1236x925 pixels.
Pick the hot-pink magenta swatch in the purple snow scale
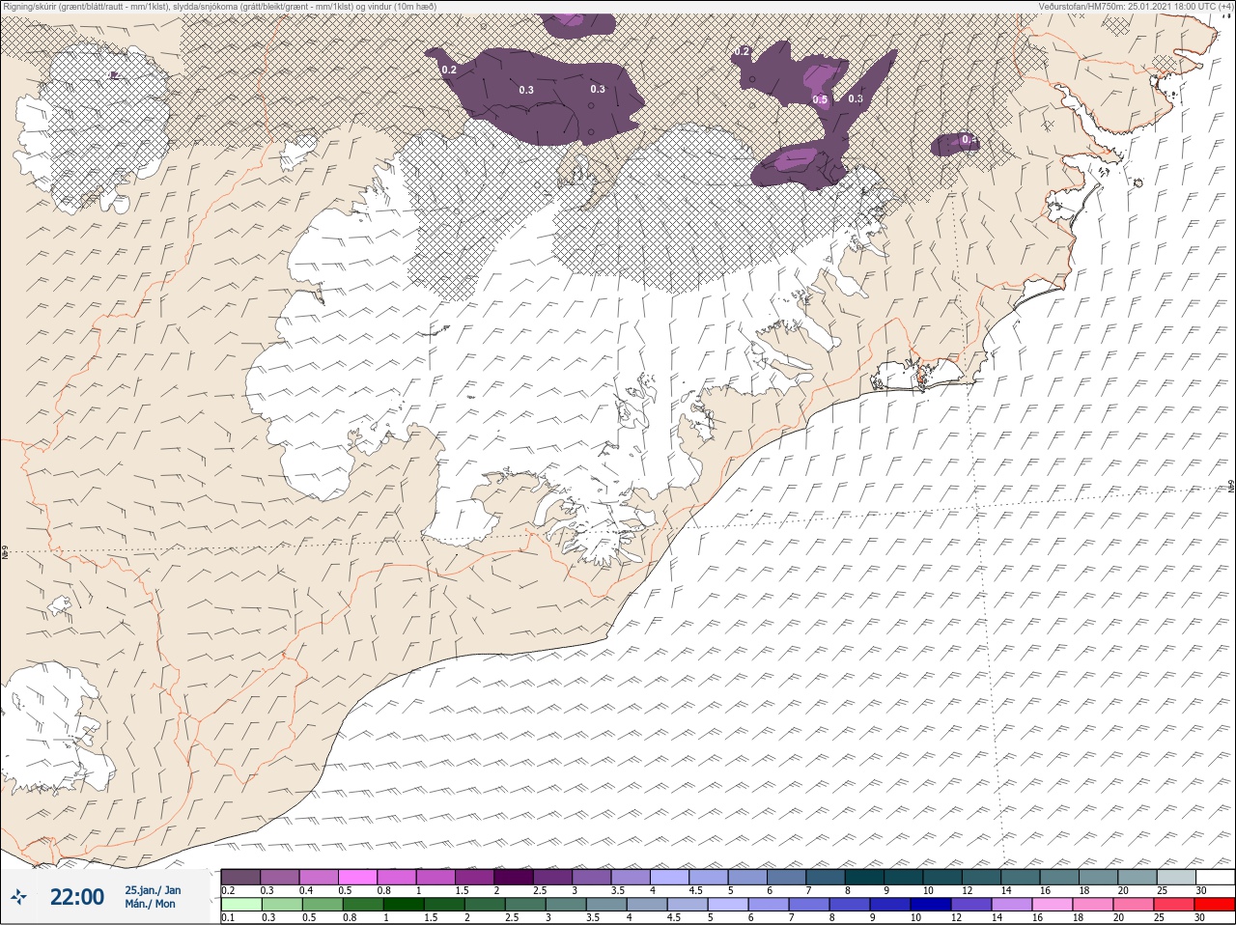pos(357,877)
